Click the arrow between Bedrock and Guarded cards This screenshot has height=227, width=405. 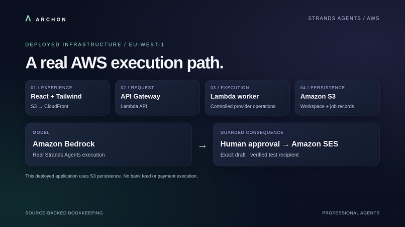202,146
